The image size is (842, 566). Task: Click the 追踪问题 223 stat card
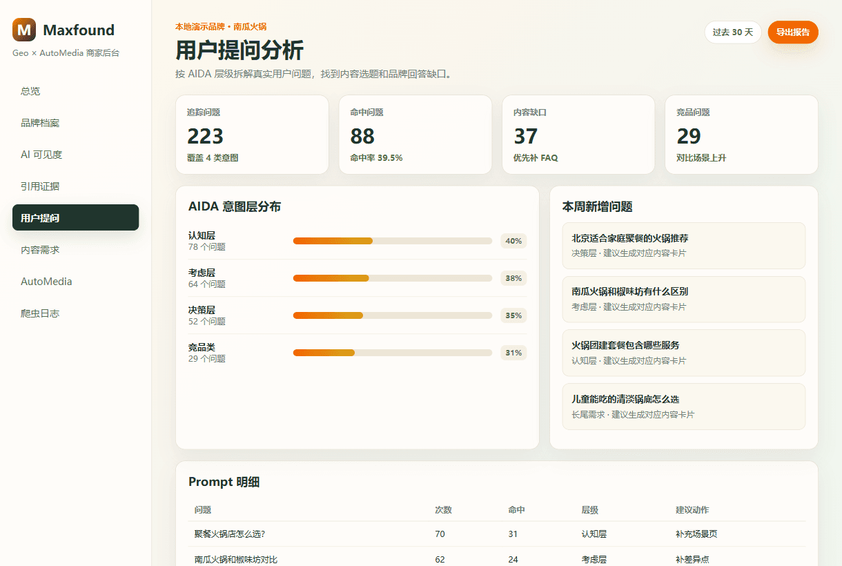tap(252, 135)
